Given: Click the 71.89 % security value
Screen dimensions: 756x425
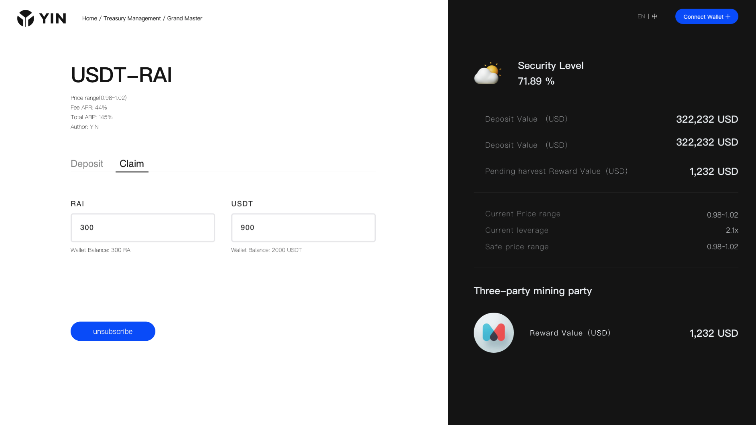Looking at the screenshot, I should point(536,81).
